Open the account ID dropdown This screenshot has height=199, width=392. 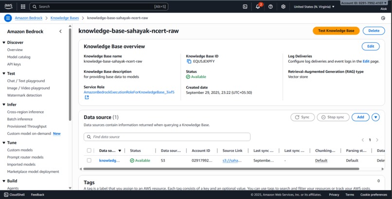[x=364, y=3]
